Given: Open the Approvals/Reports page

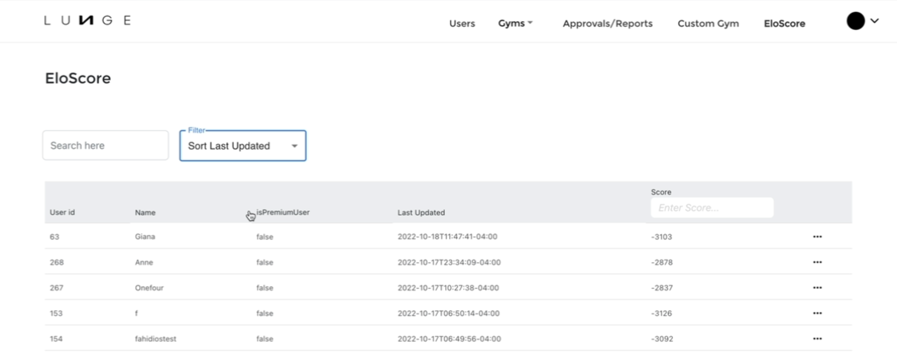Looking at the screenshot, I should coord(607,23).
